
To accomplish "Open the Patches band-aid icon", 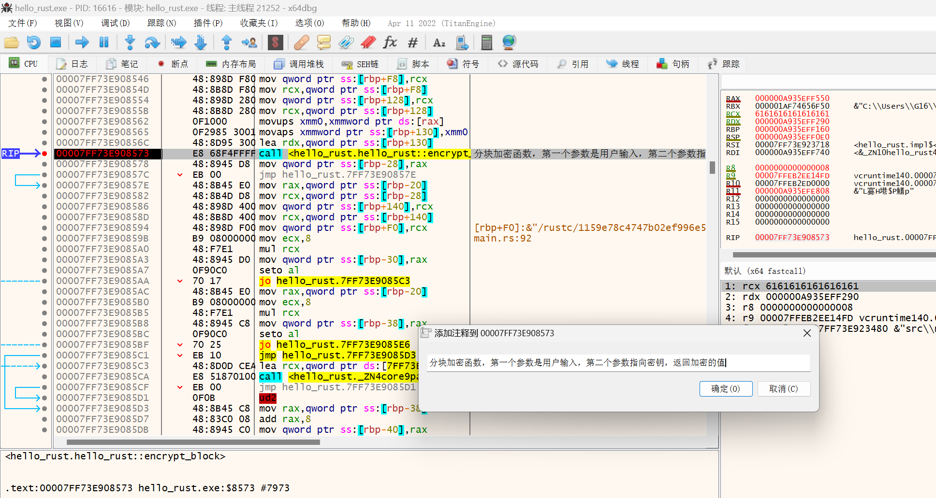I will pos(301,43).
